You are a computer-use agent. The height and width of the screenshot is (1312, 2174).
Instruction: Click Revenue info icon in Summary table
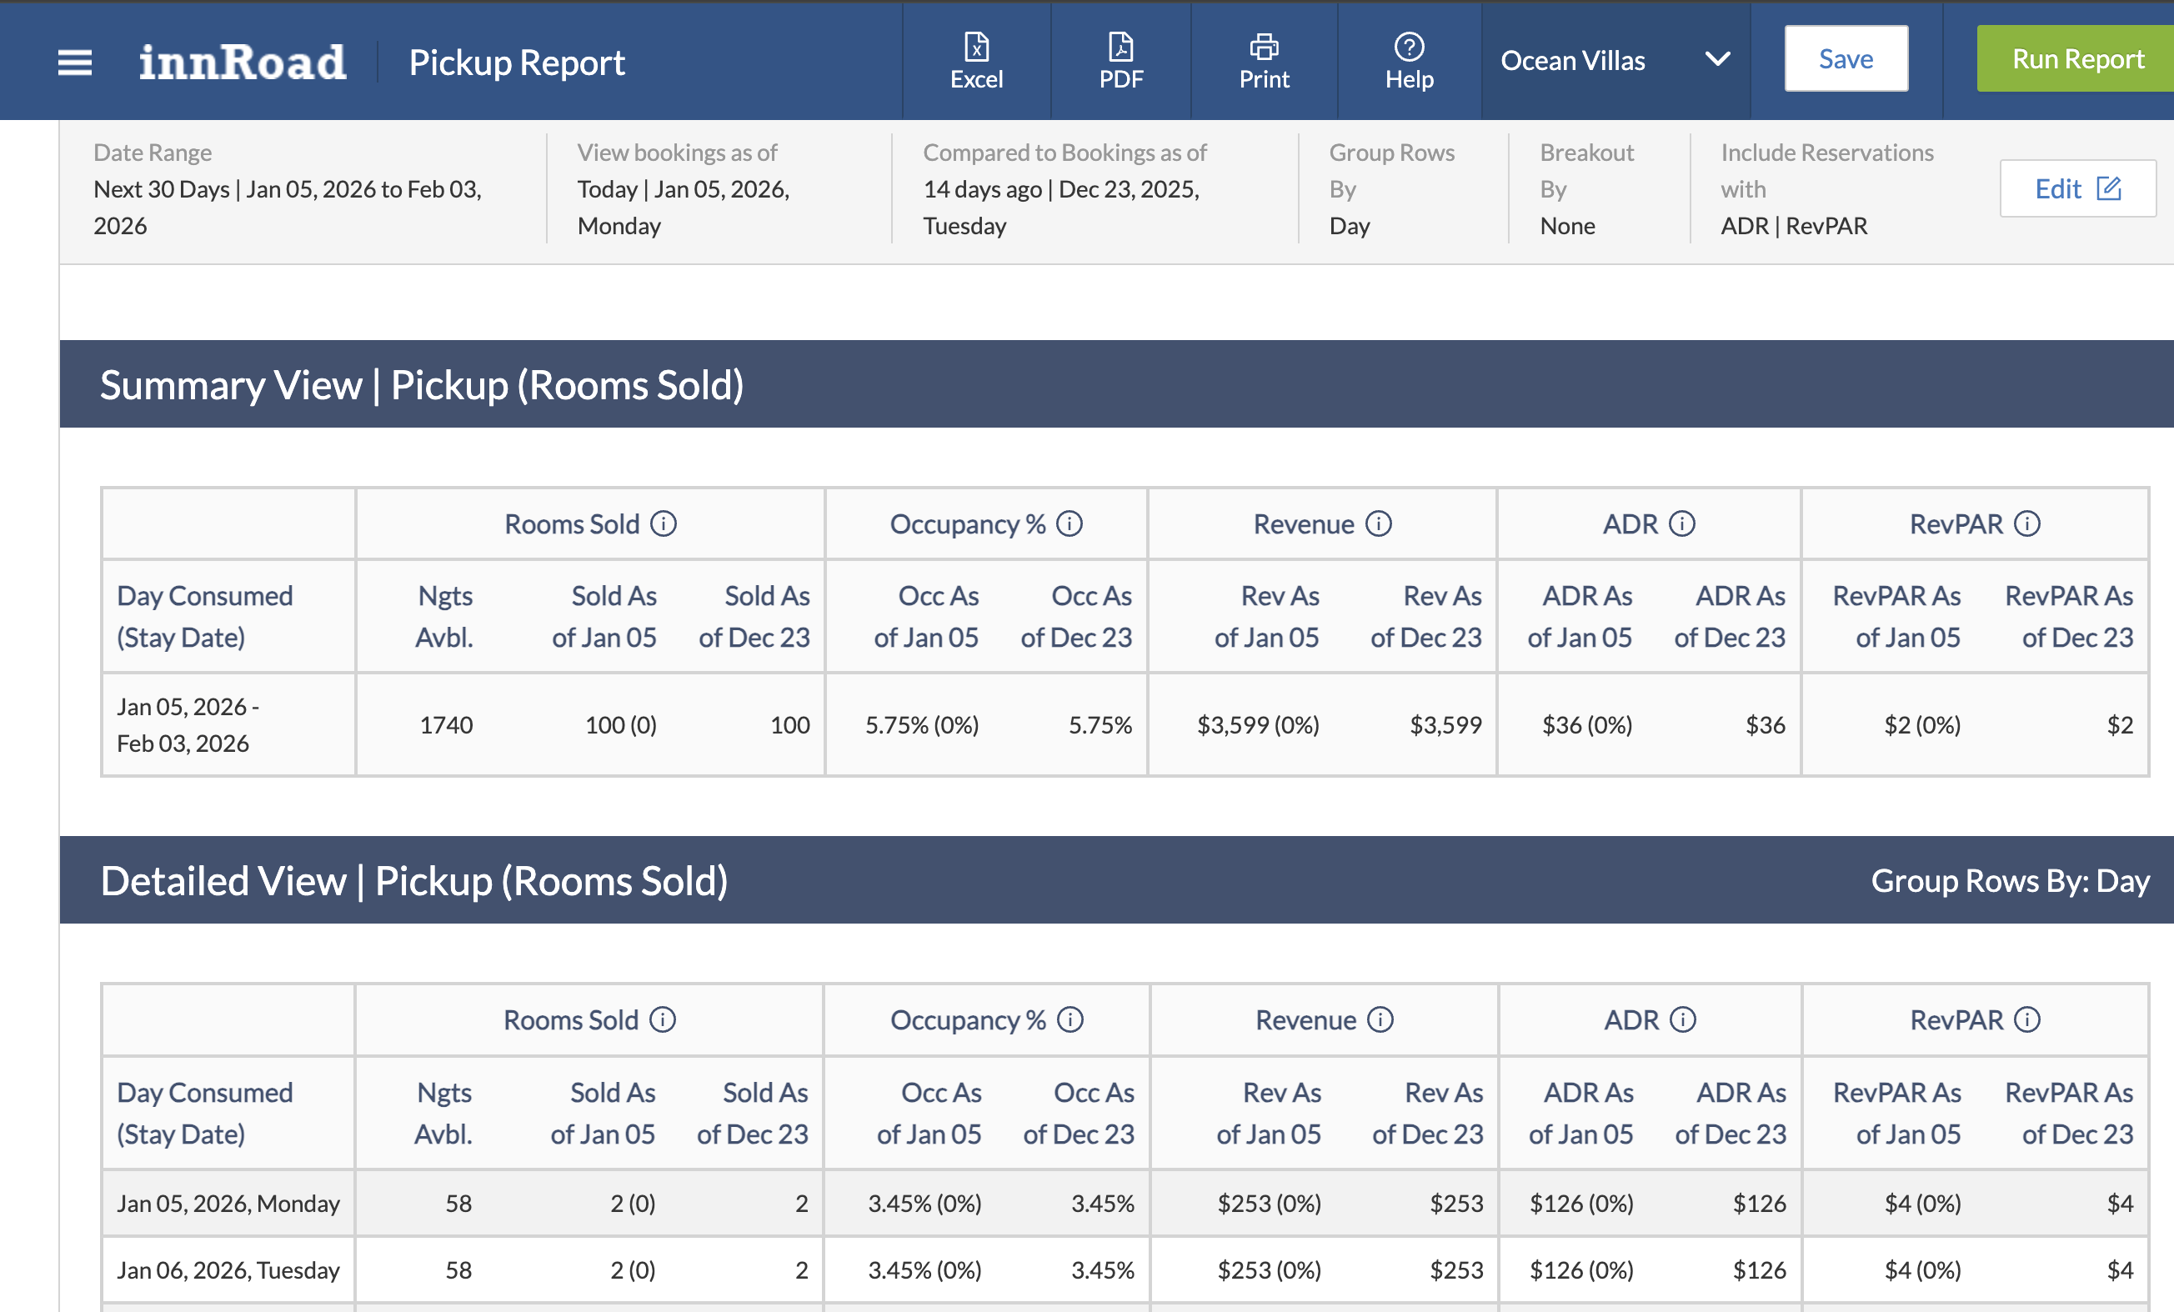[1378, 524]
